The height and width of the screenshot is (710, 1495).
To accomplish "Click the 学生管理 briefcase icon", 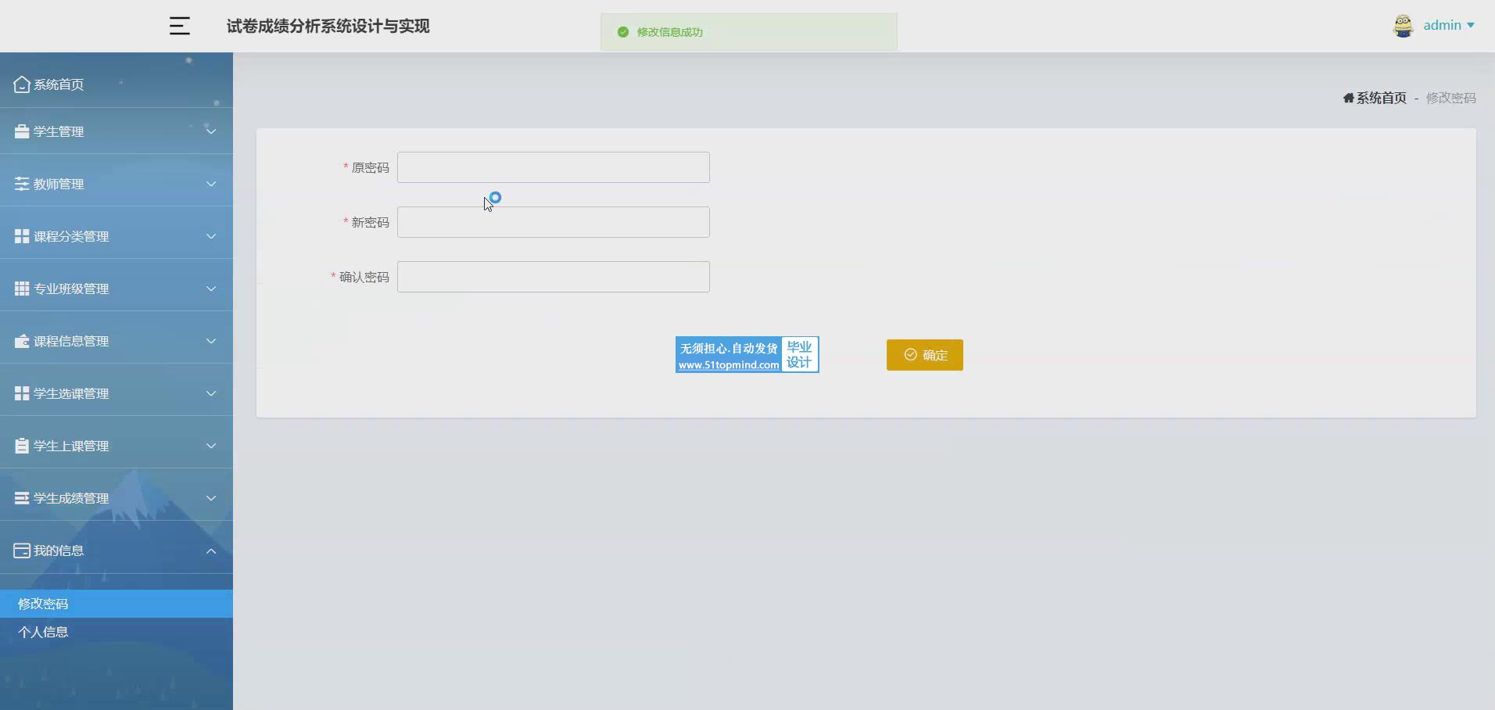I will click(22, 131).
